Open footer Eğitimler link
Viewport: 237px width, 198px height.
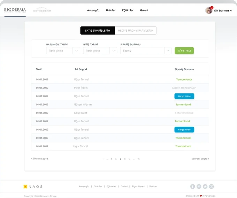112,187
